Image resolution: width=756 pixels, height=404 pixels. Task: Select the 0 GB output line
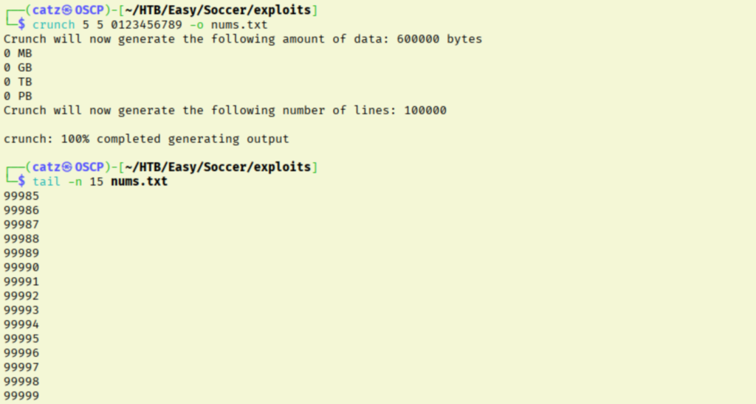point(18,68)
